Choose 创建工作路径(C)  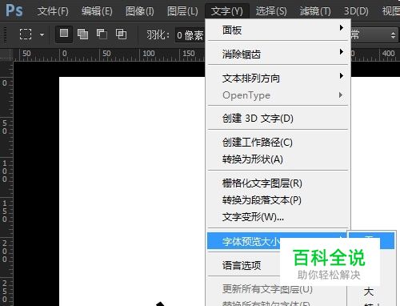(278, 142)
